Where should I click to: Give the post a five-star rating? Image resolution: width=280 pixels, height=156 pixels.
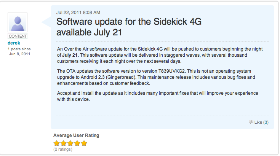coord(84,143)
